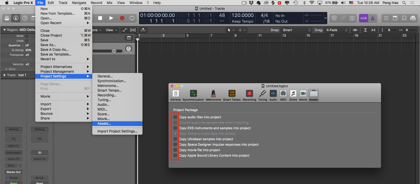Viewport: 420px width, 184px height.
Task: Start playback with the Play button
Action: coord(111,18)
